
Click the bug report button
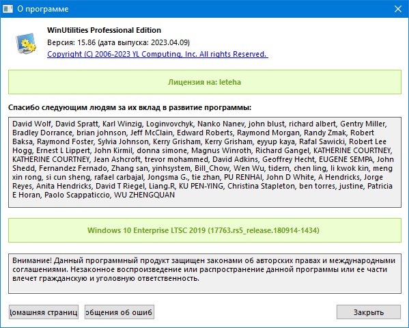click(119, 312)
